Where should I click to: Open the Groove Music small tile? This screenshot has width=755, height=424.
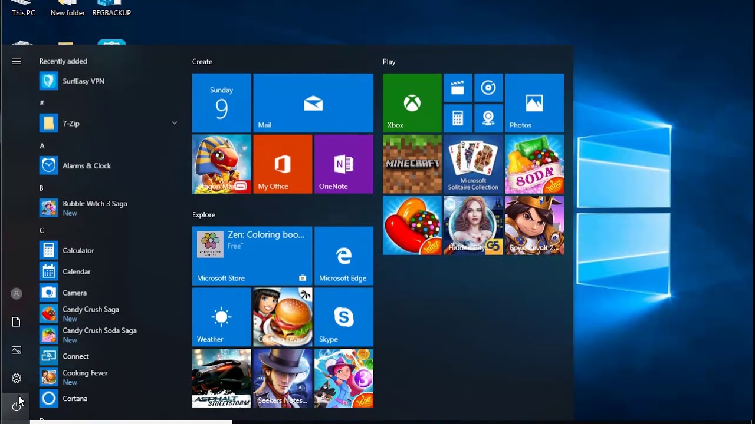pos(488,88)
